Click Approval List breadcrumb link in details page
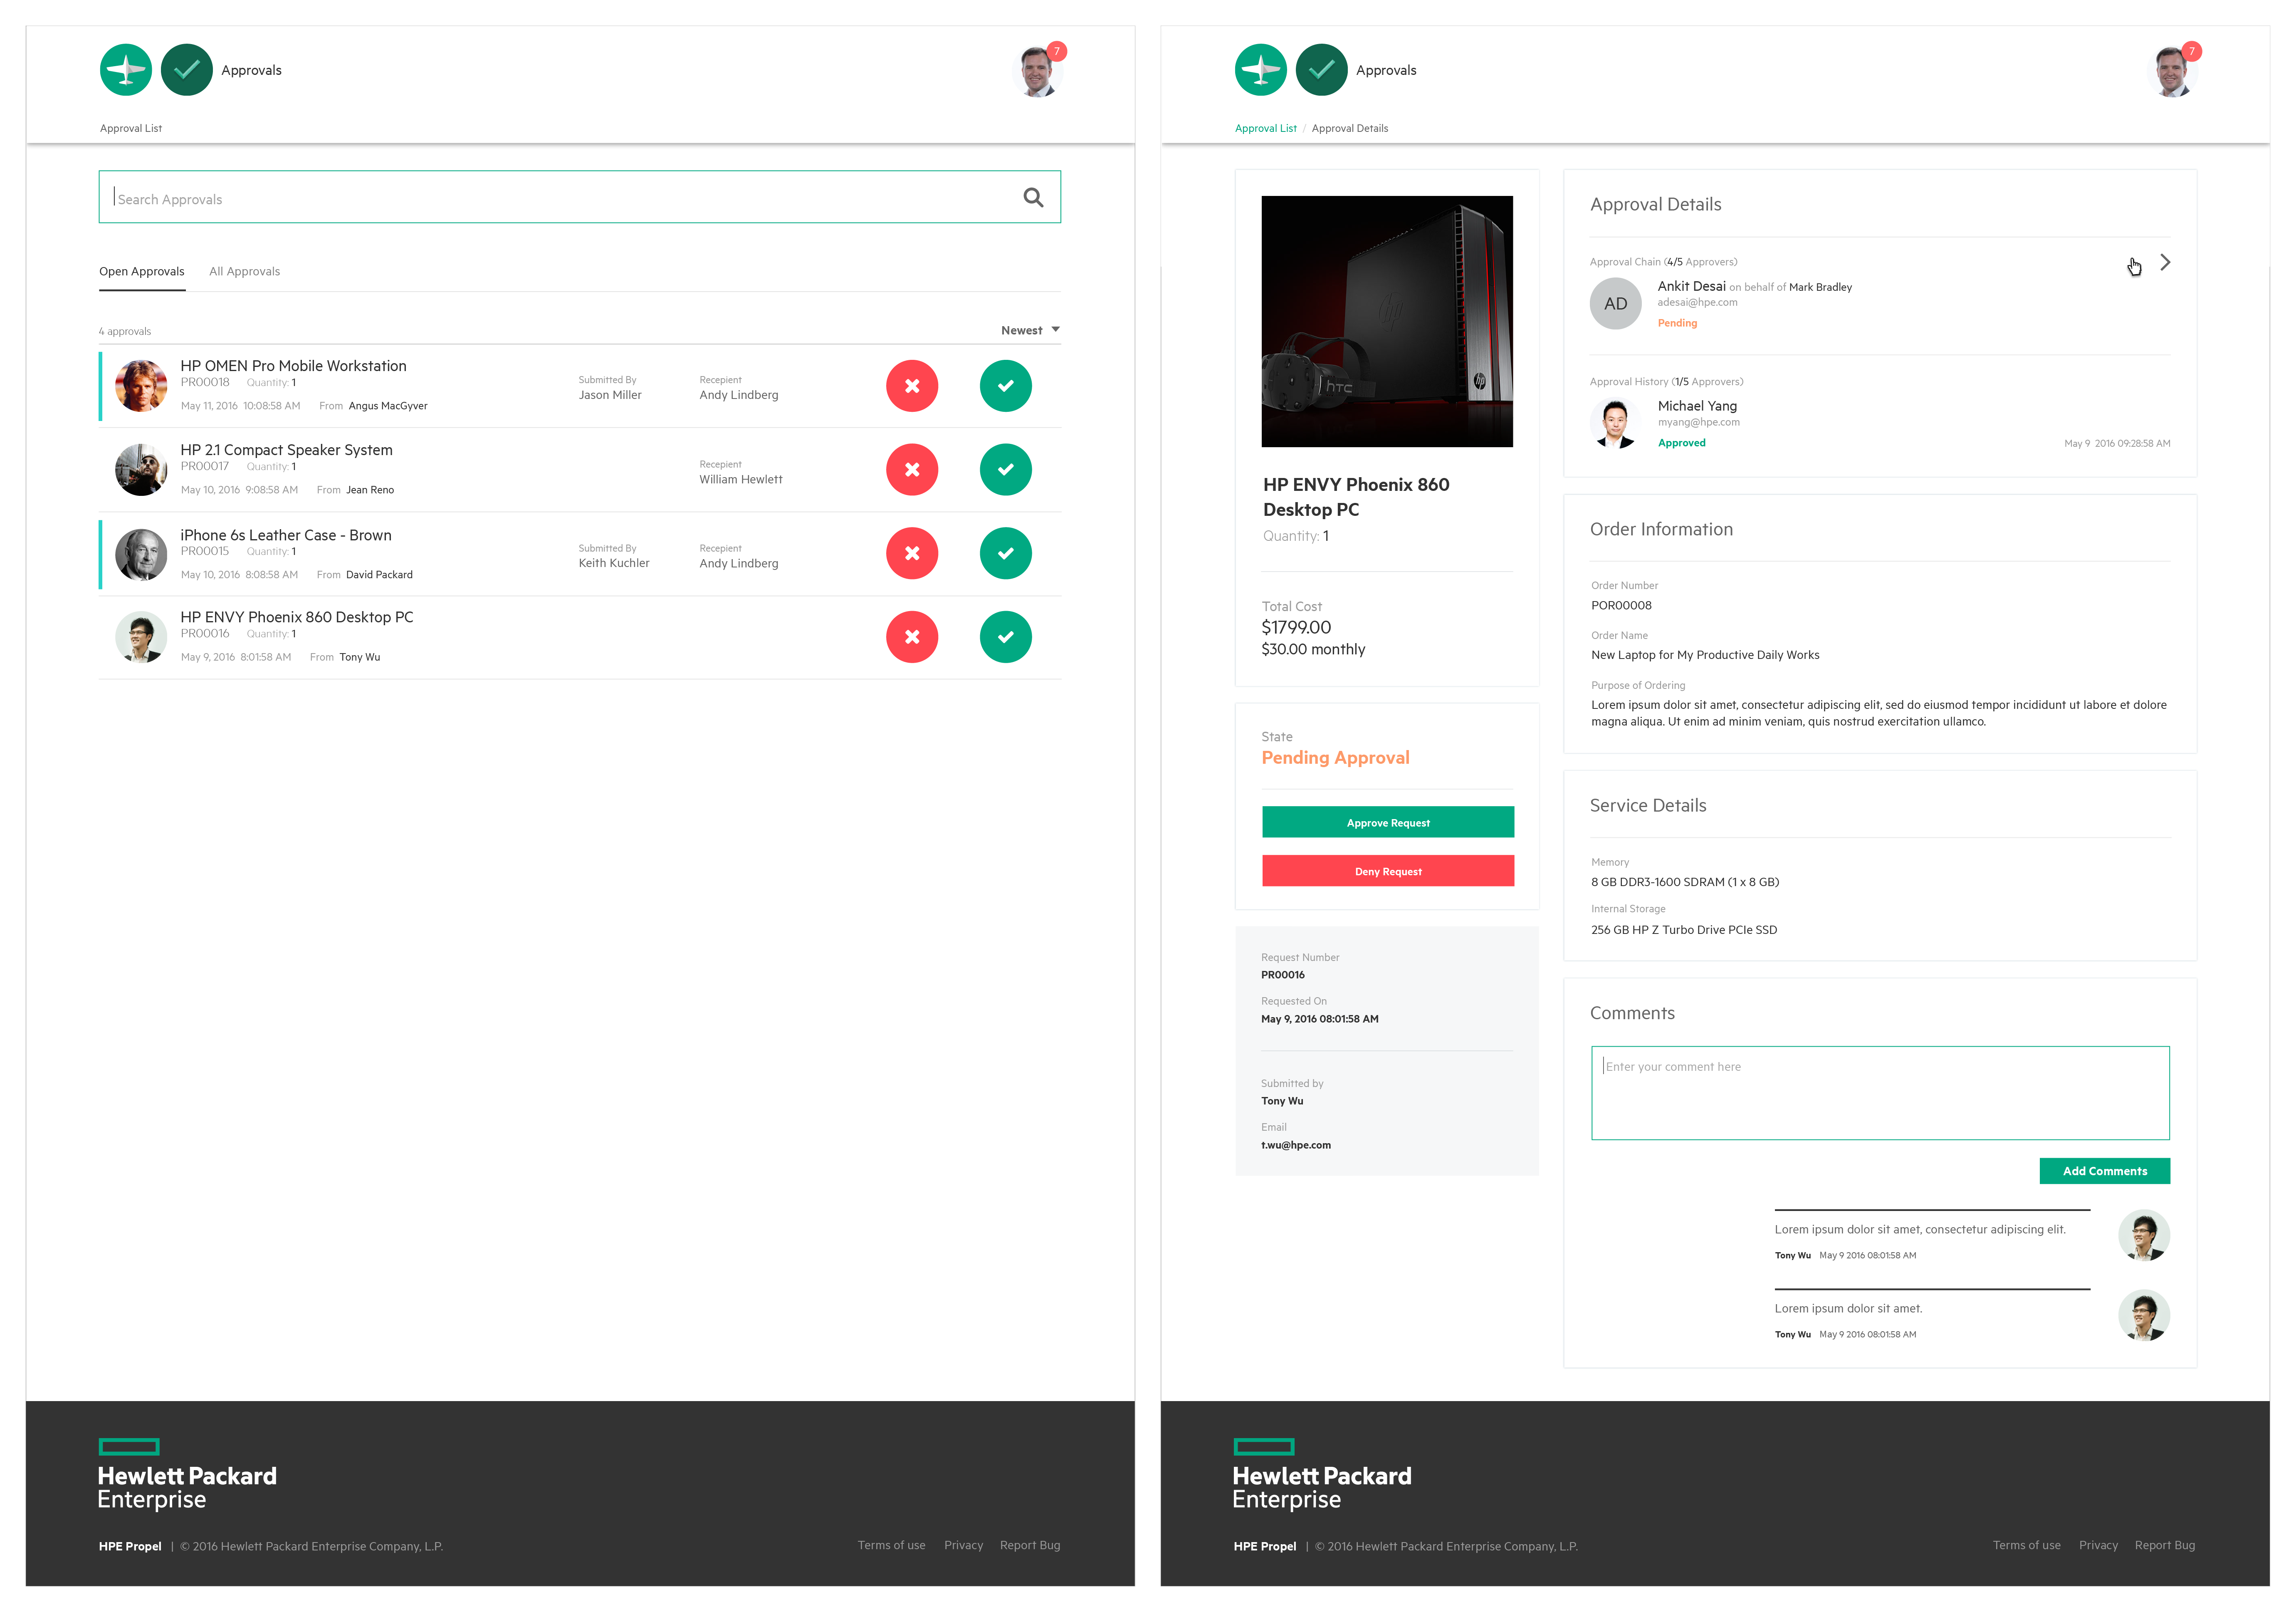The height and width of the screenshot is (1612, 2296). point(1266,128)
